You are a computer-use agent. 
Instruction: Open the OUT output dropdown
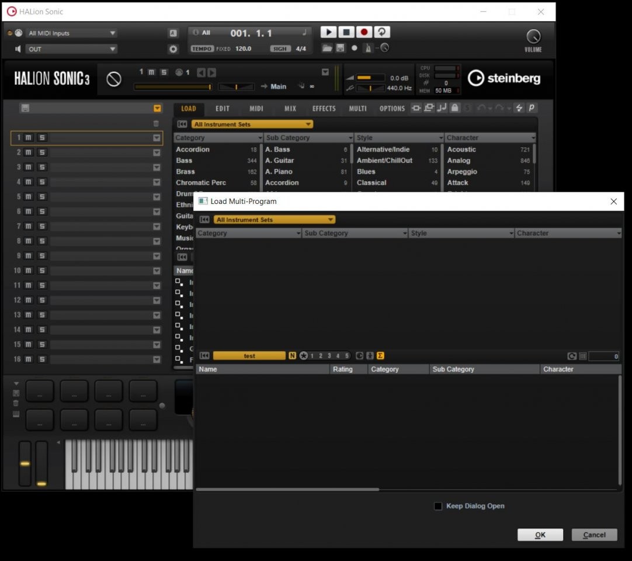click(71, 49)
